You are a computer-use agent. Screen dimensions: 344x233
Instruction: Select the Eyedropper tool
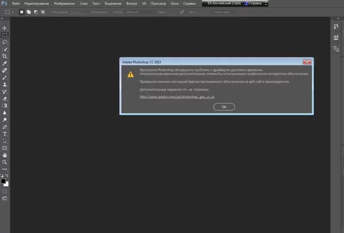click(x=5, y=63)
